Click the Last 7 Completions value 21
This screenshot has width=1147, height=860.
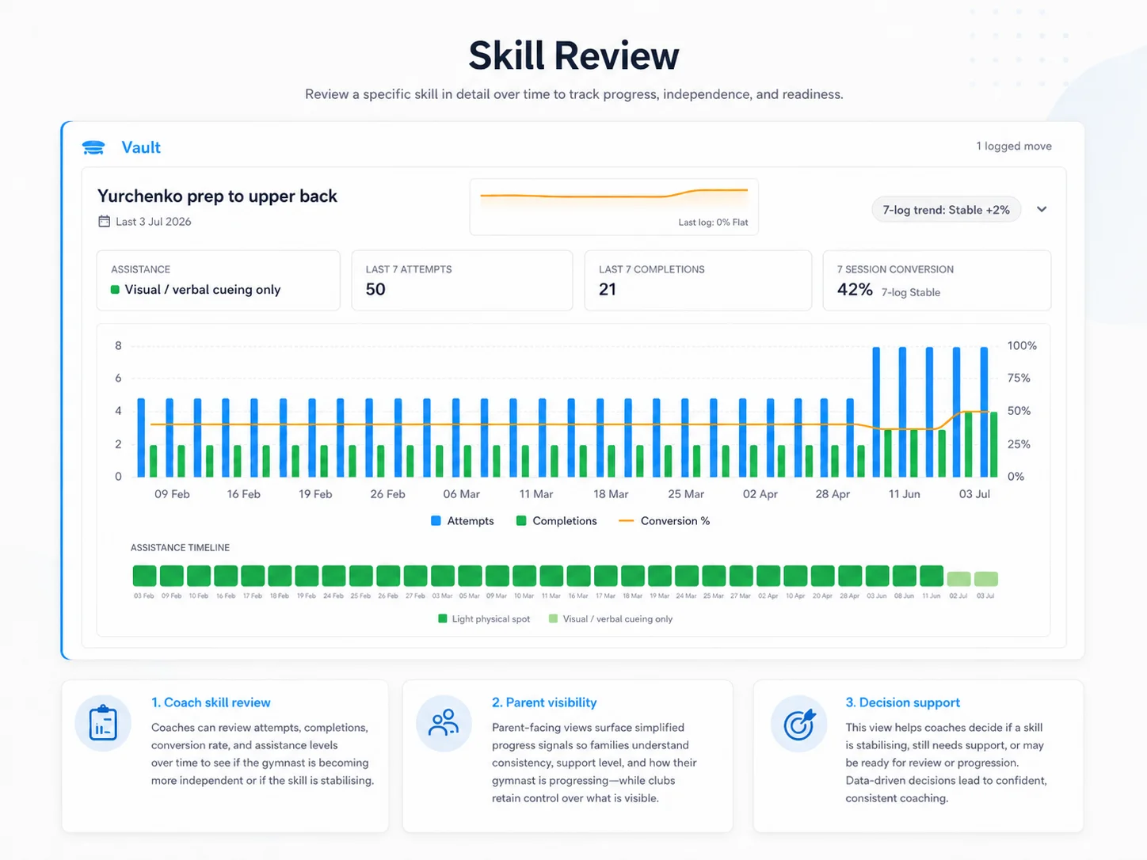[x=608, y=290]
